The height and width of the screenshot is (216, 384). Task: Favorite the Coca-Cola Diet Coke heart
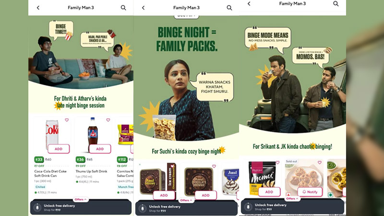coord(67,120)
